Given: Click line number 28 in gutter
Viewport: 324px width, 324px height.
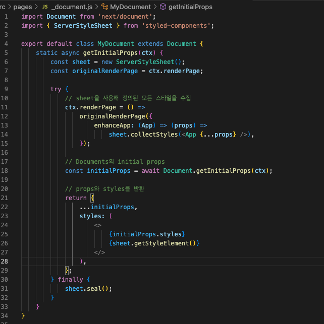Looking at the screenshot, I should pos(5,262).
